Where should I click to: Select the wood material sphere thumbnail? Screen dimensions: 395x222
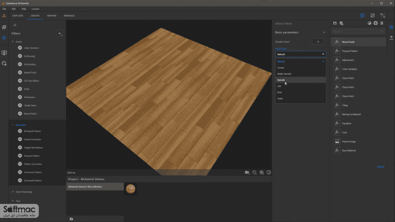[x=130, y=189]
